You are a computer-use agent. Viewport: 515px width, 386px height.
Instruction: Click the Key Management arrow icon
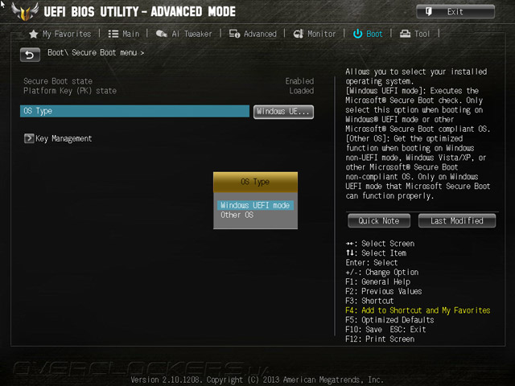pos(29,138)
